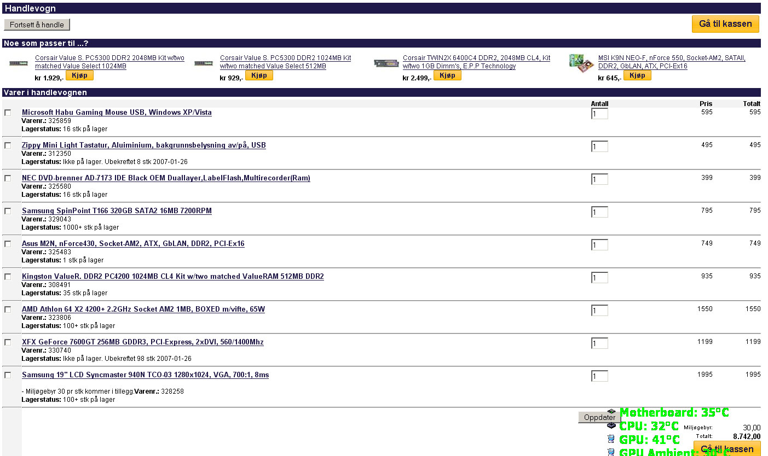The width and height of the screenshot is (768, 456).
Task: Tick the NEC DVD-brenner checkbox
Action: click(8, 178)
